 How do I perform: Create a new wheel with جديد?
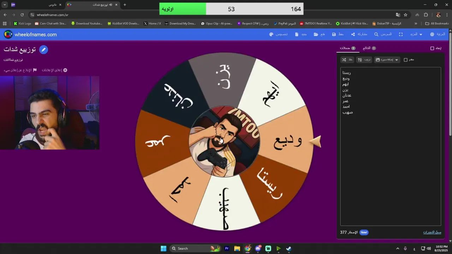pyautogui.click(x=301, y=34)
